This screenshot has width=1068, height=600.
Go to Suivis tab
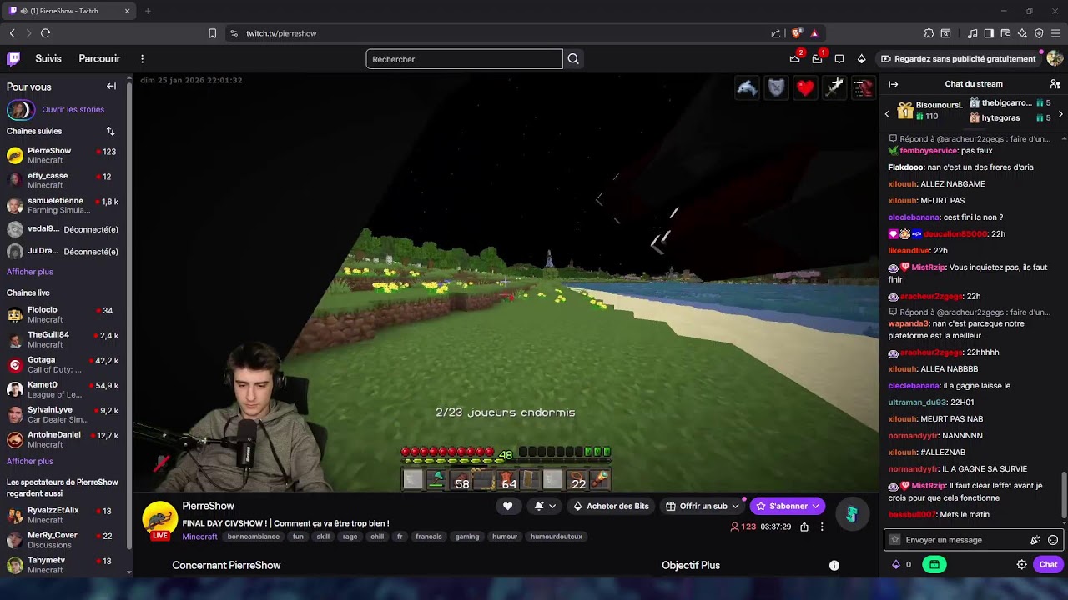pyautogui.click(x=48, y=59)
